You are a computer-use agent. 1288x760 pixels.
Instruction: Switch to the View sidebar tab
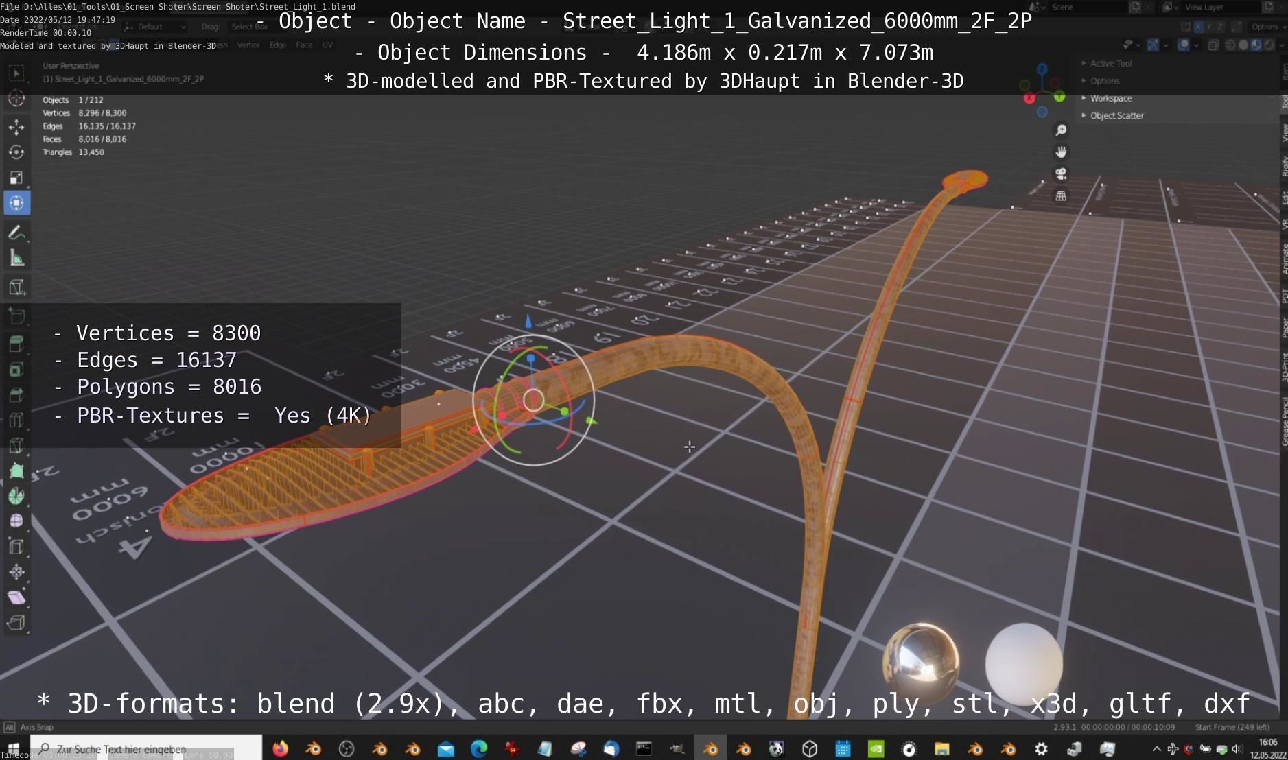1284,132
